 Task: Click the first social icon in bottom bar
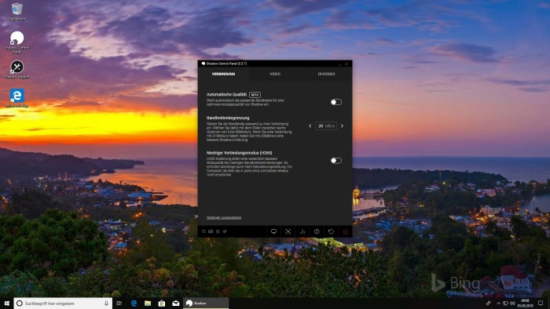tap(203, 231)
